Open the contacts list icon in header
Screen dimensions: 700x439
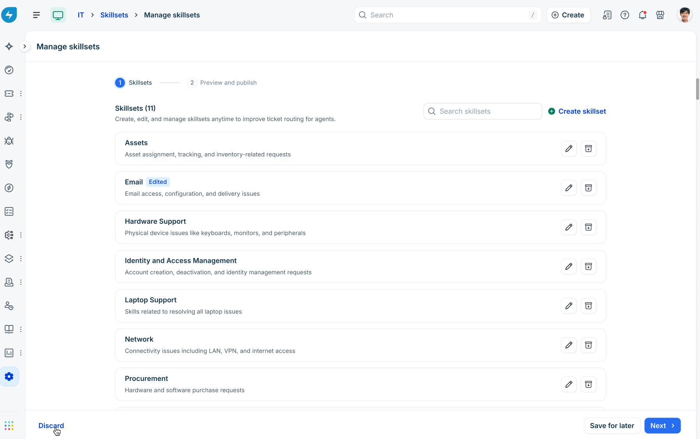tap(607, 15)
